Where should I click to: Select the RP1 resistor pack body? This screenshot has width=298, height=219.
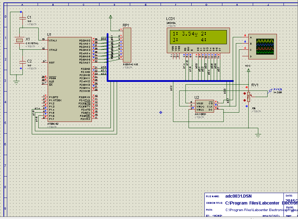click(x=127, y=45)
